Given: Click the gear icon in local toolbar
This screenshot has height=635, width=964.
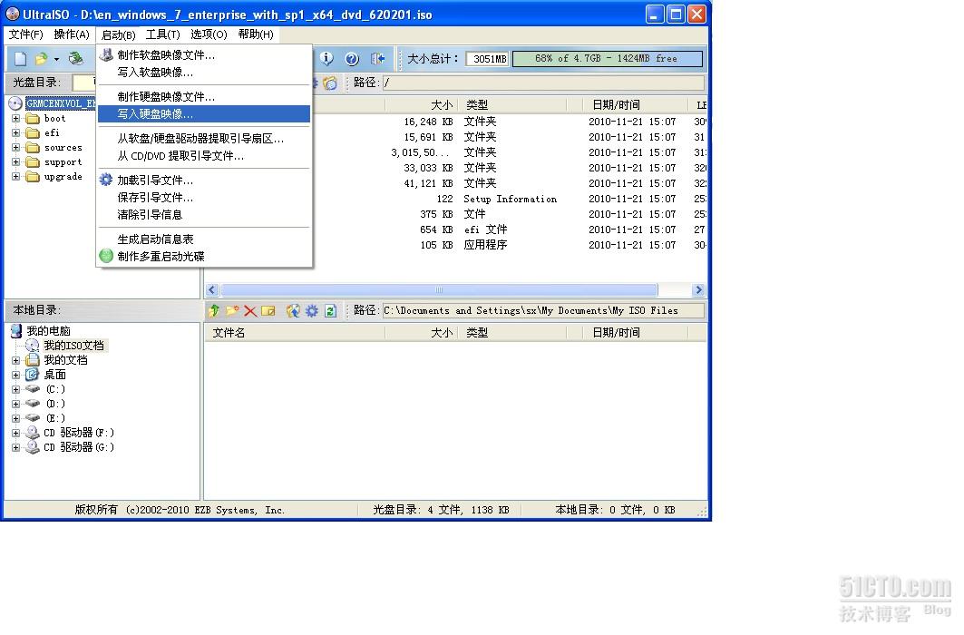Looking at the screenshot, I should click(312, 311).
